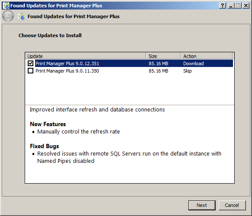This screenshot has height=216, width=252.
Task: Sort by the Update column header
Action: click(86, 56)
